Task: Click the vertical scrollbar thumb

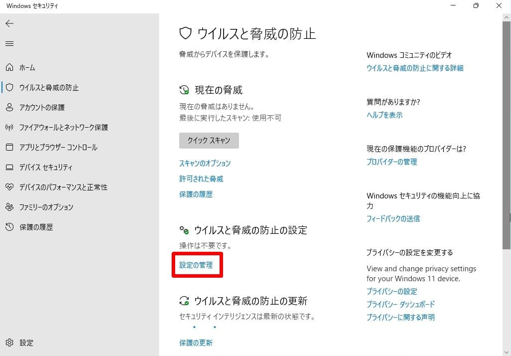Action: tap(507, 135)
